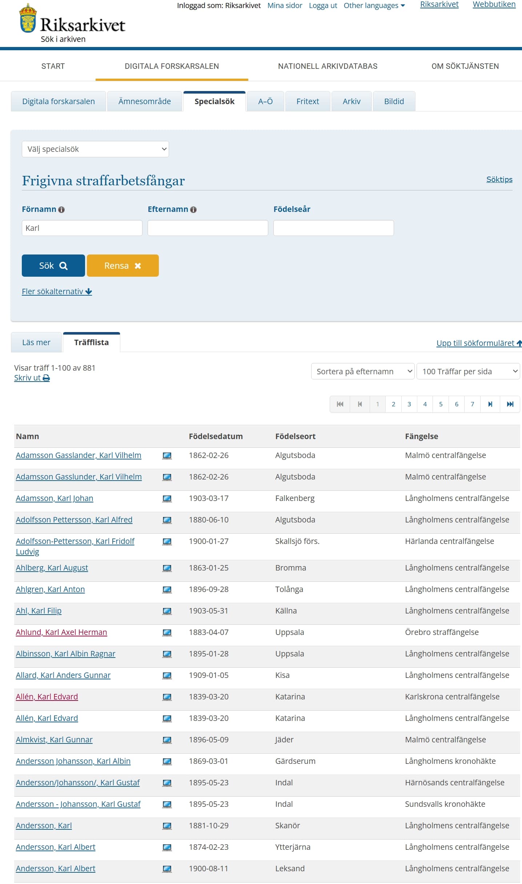Go to next results page arrow
This screenshot has height=884, width=522.
(490, 404)
